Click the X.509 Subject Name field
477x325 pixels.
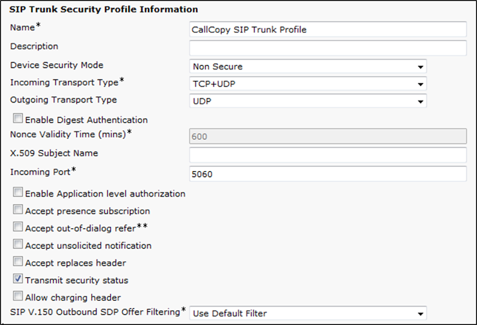[x=327, y=155]
